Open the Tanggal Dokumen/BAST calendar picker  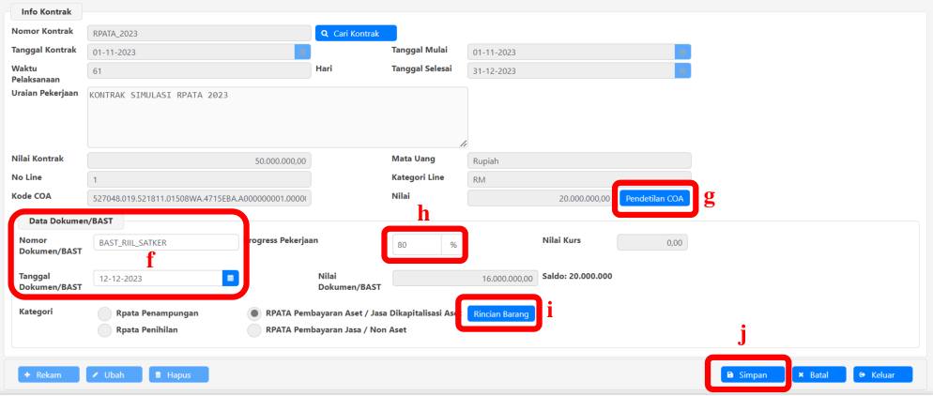point(230,278)
